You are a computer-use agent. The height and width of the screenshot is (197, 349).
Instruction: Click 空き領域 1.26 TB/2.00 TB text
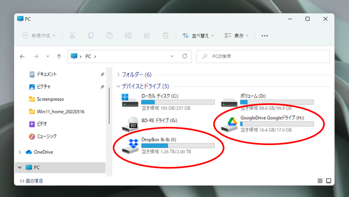(x=166, y=151)
